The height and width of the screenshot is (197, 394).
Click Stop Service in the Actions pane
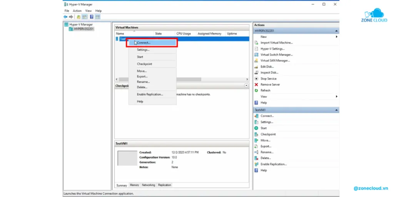(x=268, y=78)
